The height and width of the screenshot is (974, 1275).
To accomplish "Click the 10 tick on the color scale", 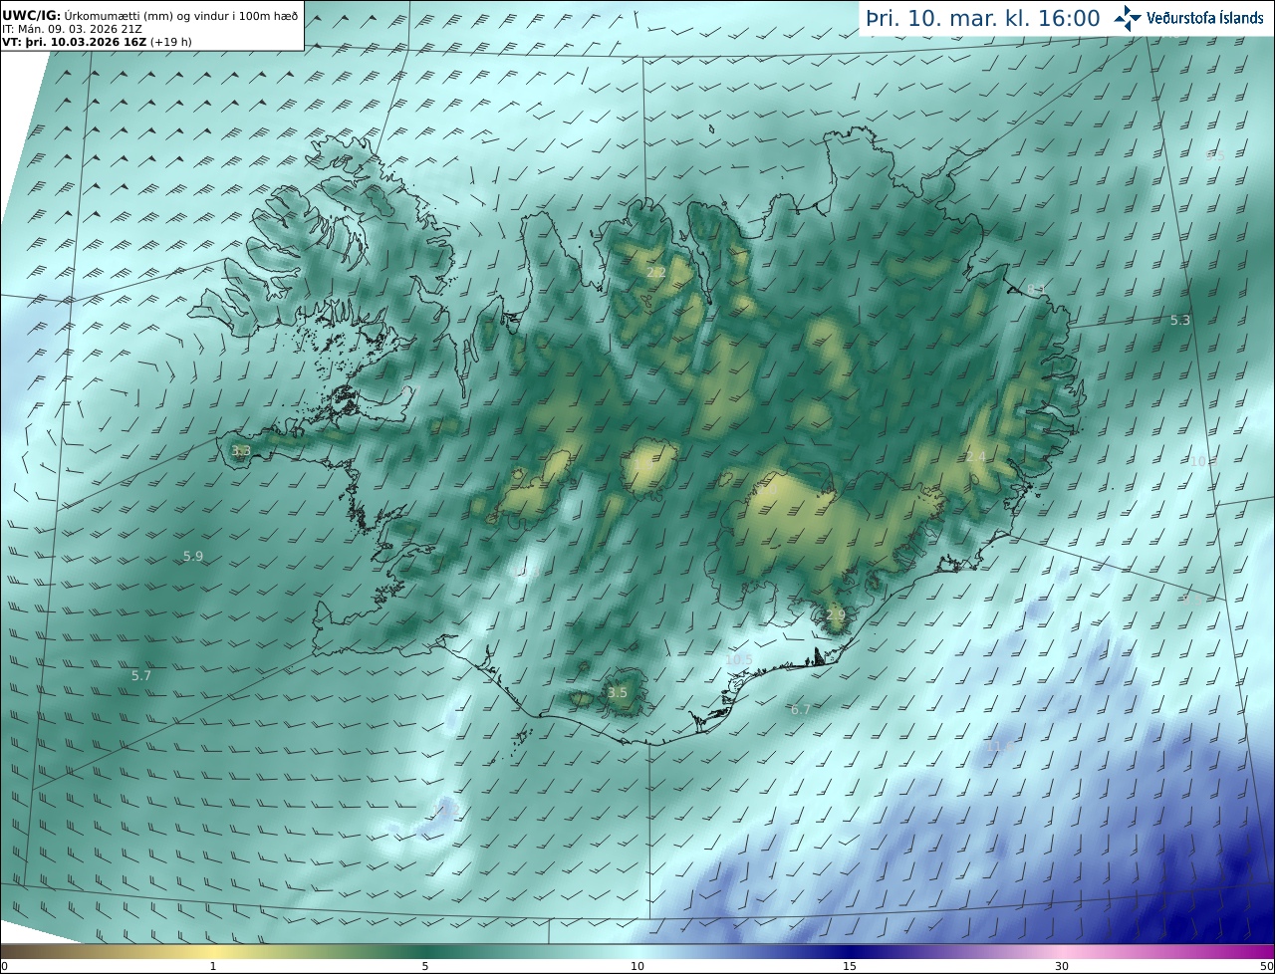I will (637, 966).
